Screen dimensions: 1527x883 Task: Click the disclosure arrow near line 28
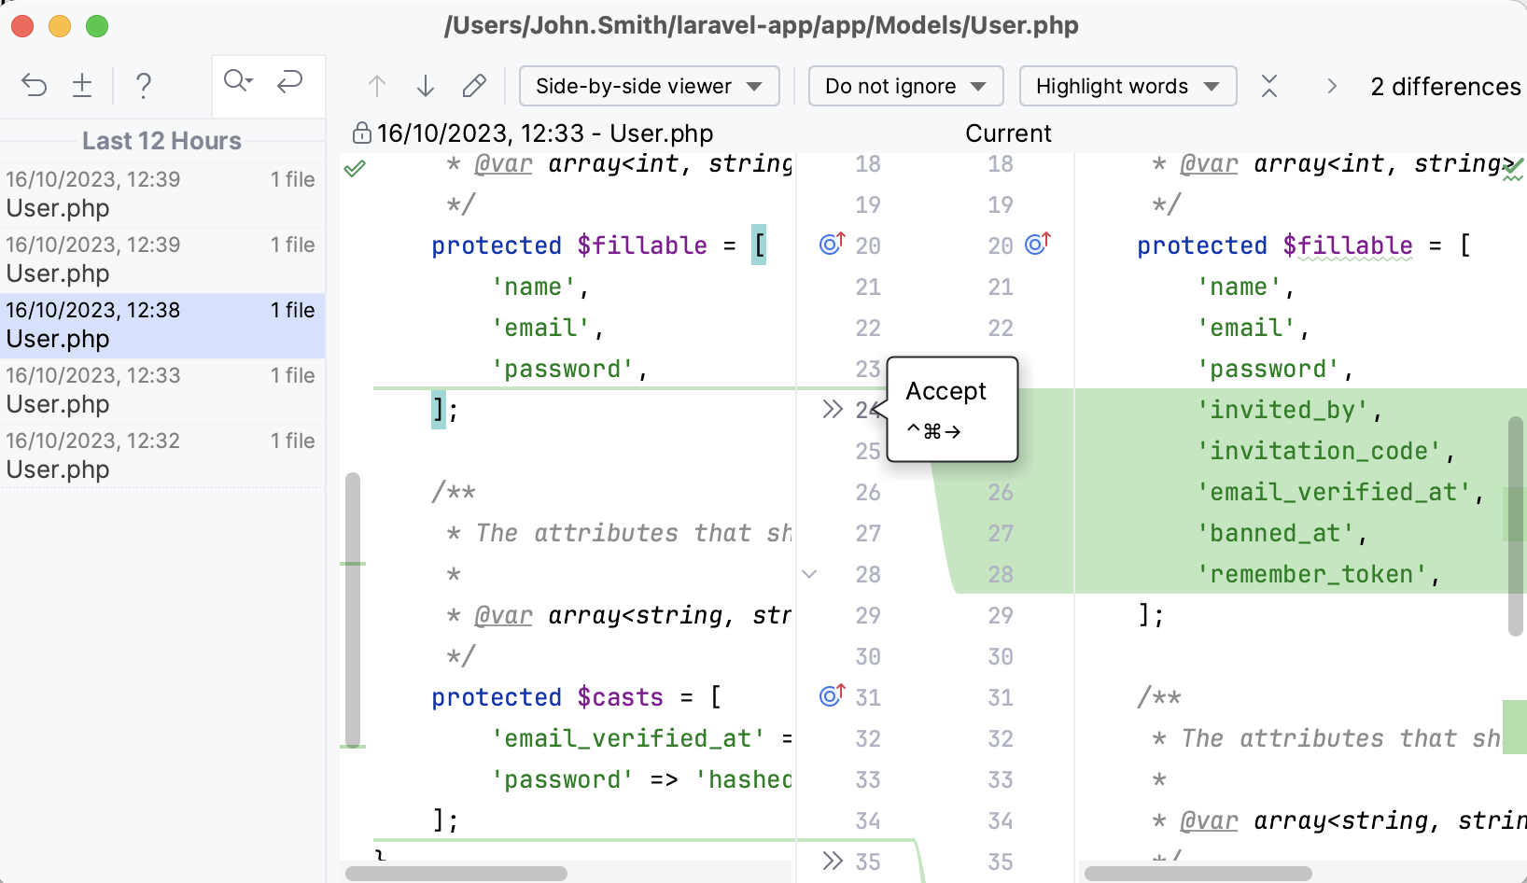click(x=810, y=574)
